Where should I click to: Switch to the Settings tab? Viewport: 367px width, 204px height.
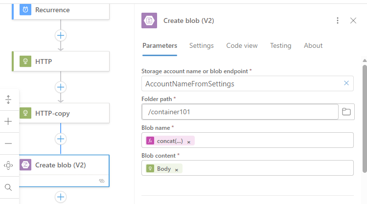[x=202, y=45]
